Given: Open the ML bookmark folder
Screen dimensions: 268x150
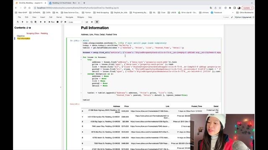Looking at the screenshot, I should [x=56, y=12].
